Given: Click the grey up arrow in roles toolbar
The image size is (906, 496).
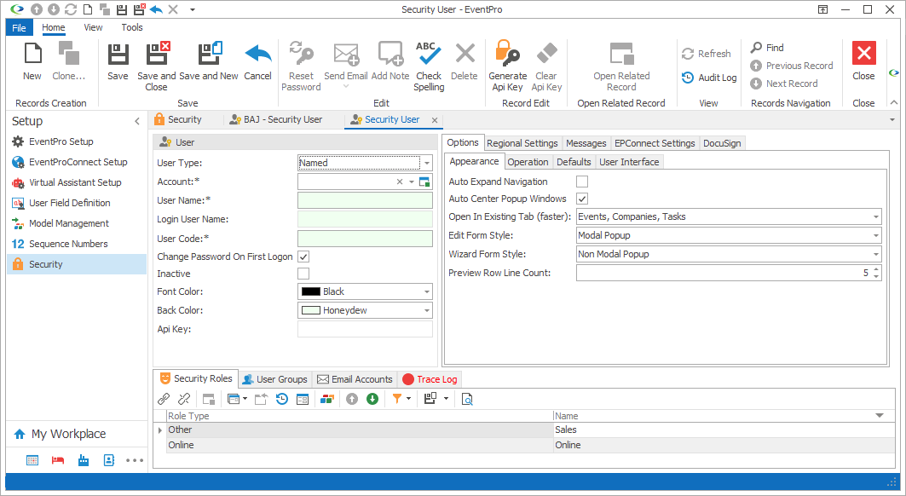Looking at the screenshot, I should pos(352,399).
